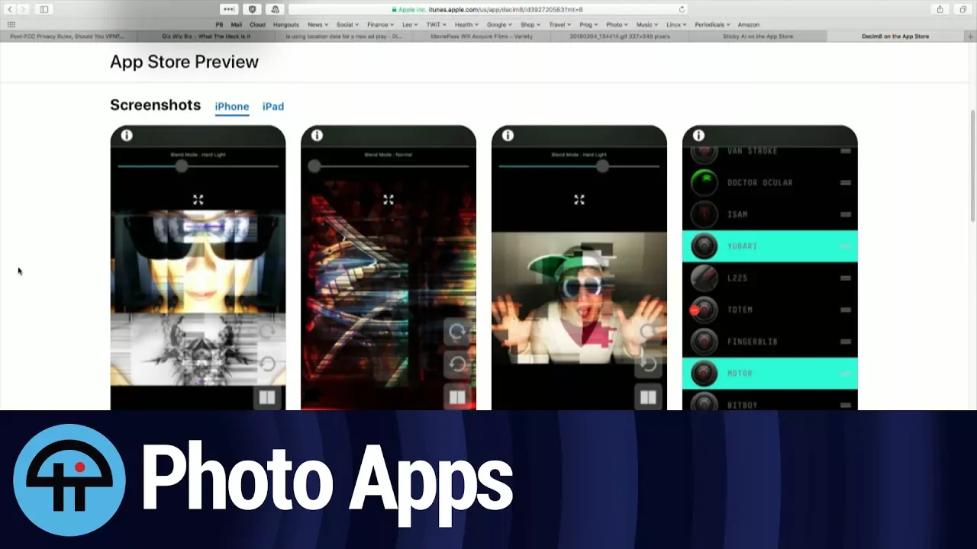Click the App Store Preview heading link
The height and width of the screenshot is (549, 977).
coord(184,63)
